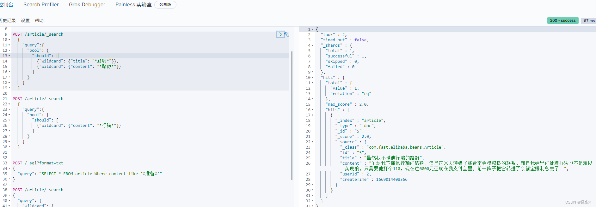Open the wrench actions menu icon

tap(287, 34)
